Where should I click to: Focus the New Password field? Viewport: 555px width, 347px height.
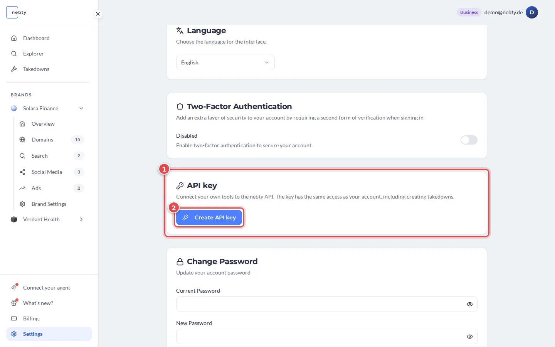(327, 337)
